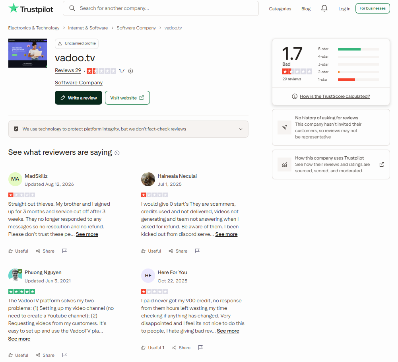Click the info icon beside score 1.7
The image size is (398, 362).
130,71
